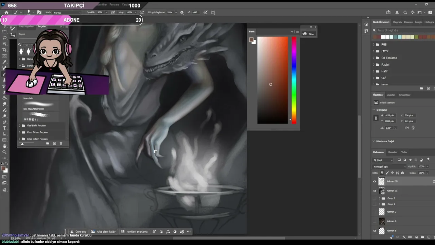
Task: Expand Grup 2 layer group
Action: [380, 198]
